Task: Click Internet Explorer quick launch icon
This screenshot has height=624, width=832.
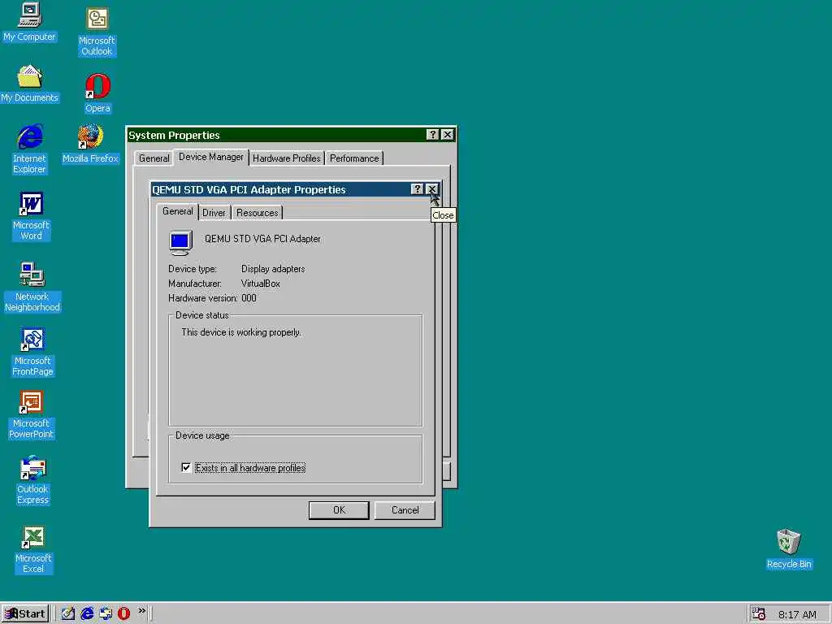Action: (x=87, y=613)
